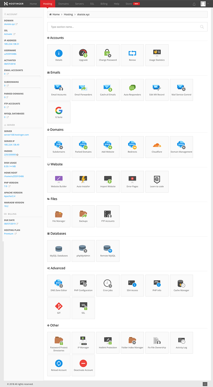Click the section name search field
213x387 pixels.
coord(127,27)
